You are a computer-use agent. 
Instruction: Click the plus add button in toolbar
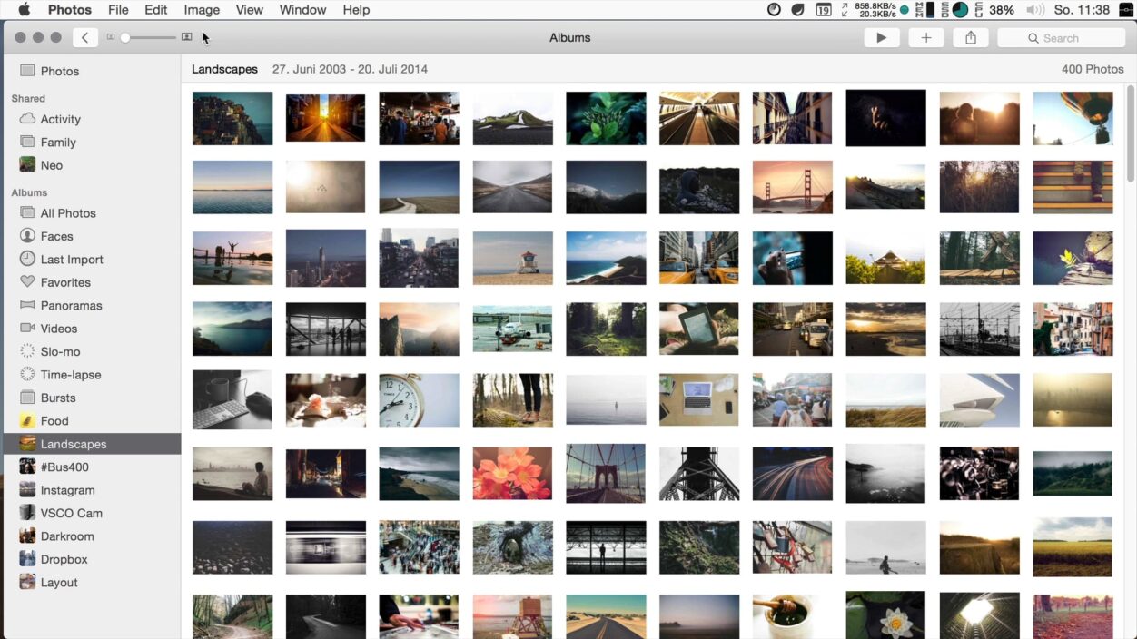[925, 37]
